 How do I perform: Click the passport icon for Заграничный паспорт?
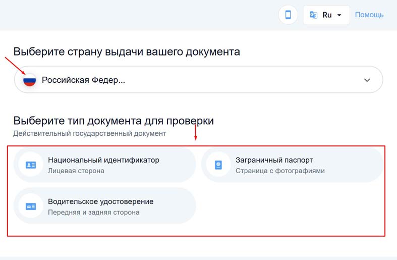pos(218,165)
